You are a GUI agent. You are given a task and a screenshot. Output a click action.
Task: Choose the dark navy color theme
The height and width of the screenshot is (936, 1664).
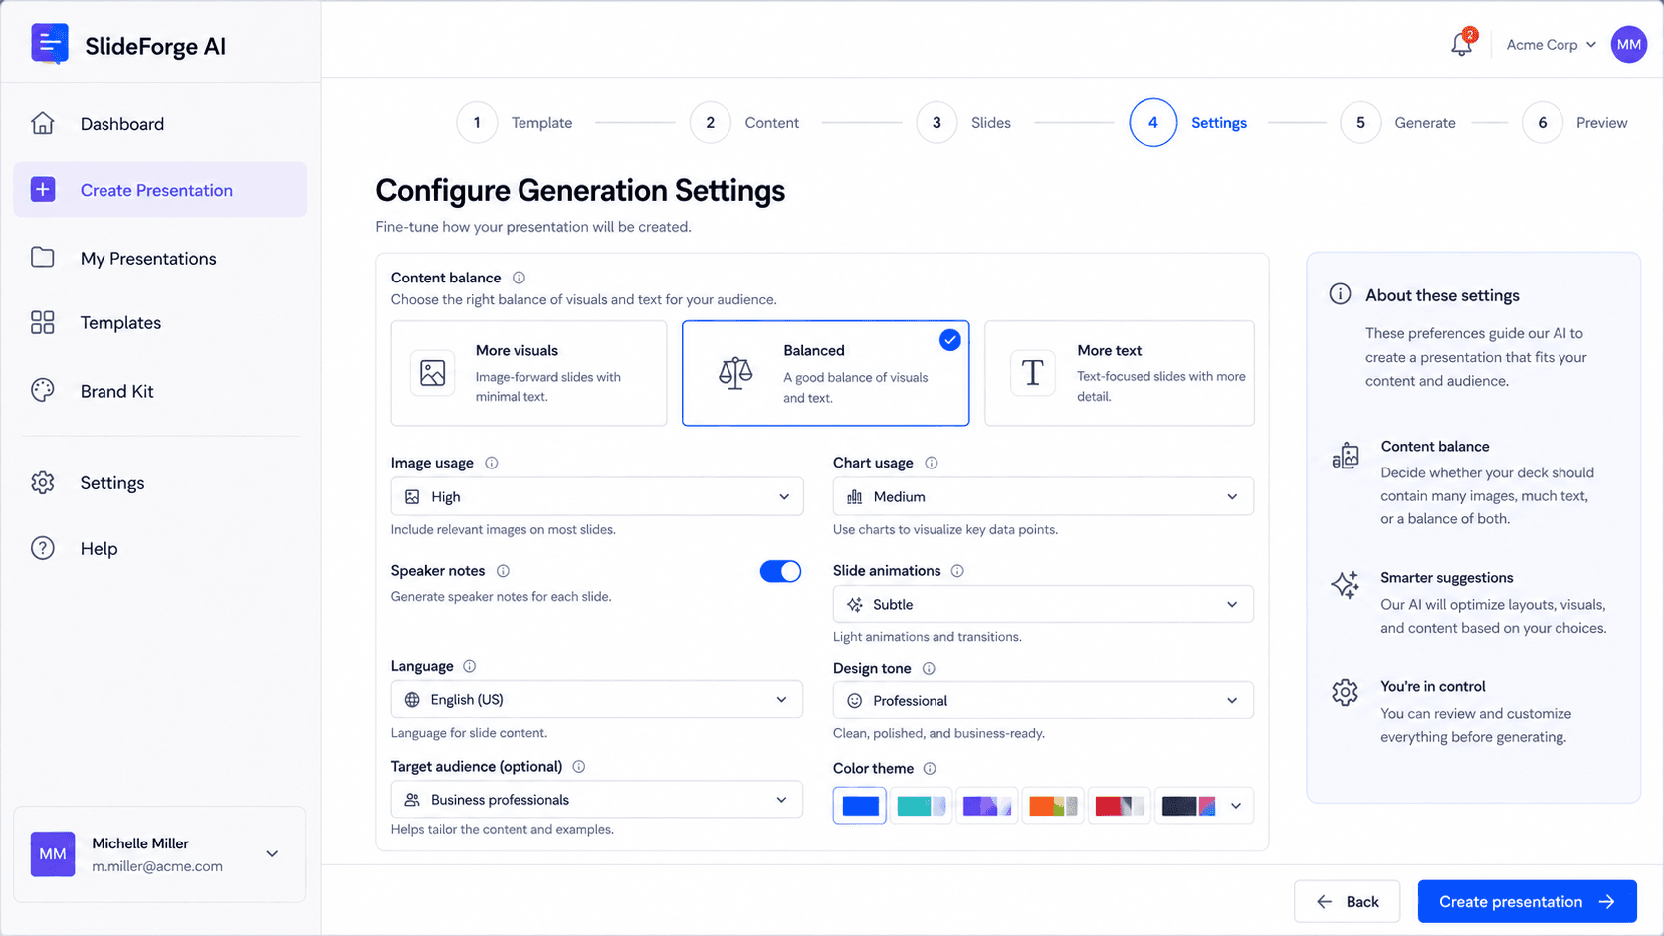click(1188, 806)
